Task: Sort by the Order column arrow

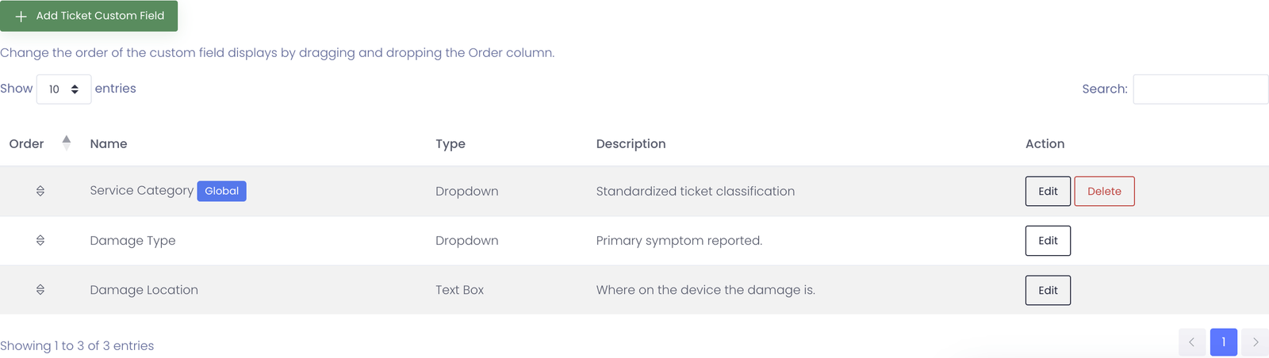Action: [x=67, y=143]
